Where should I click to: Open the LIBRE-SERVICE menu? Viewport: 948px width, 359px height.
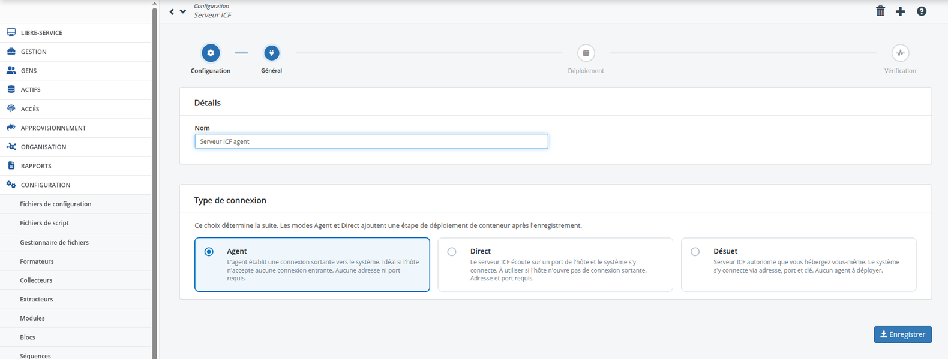[x=76, y=32]
